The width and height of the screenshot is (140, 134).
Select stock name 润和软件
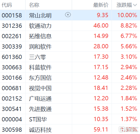coord(40,47)
